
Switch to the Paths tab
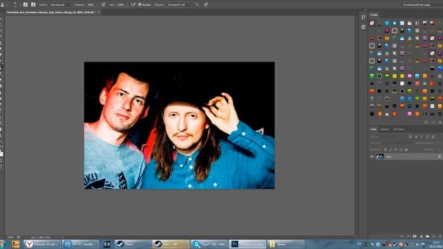coord(399,129)
